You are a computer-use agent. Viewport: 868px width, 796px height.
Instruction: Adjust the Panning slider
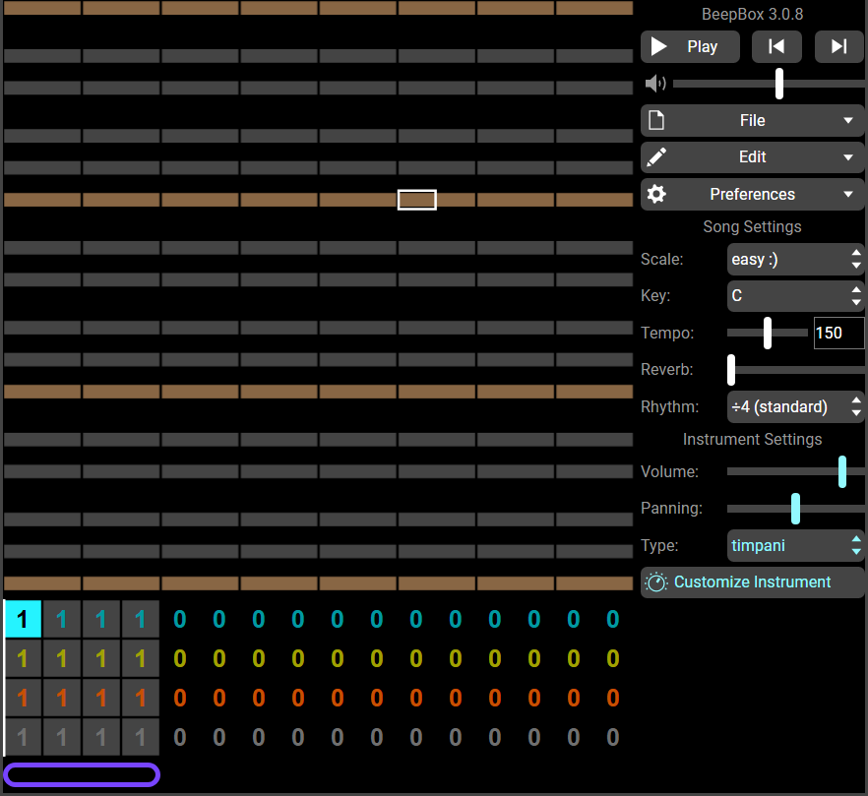(x=795, y=509)
